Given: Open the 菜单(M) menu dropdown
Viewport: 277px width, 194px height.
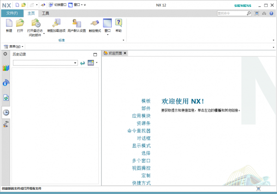Looking at the screenshot, I should coord(13,47).
